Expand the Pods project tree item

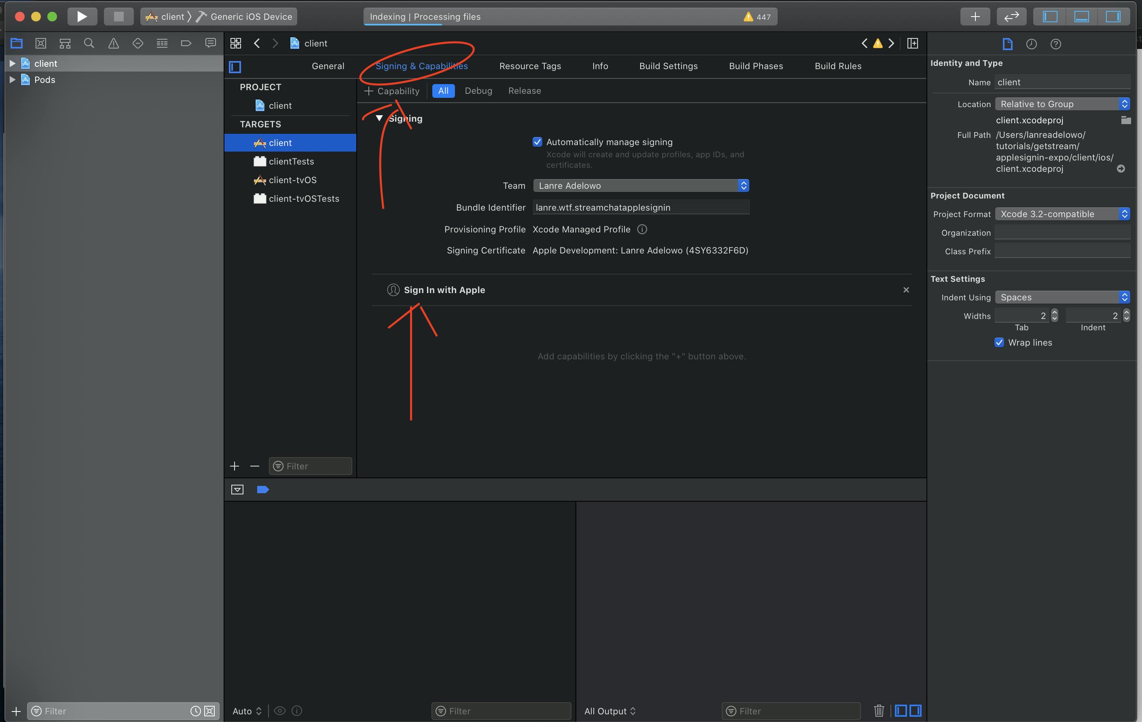[x=13, y=79]
